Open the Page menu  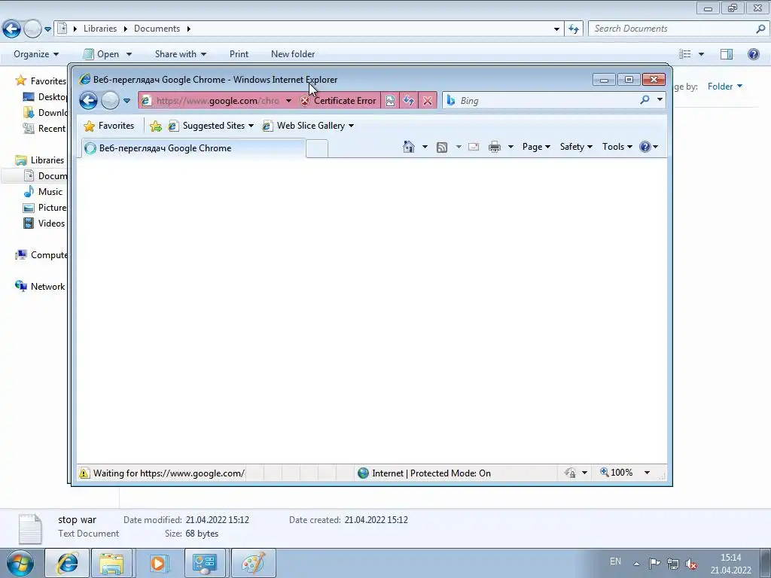coord(536,147)
